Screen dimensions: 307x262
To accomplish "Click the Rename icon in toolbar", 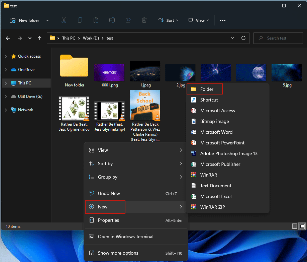I will 112,20.
